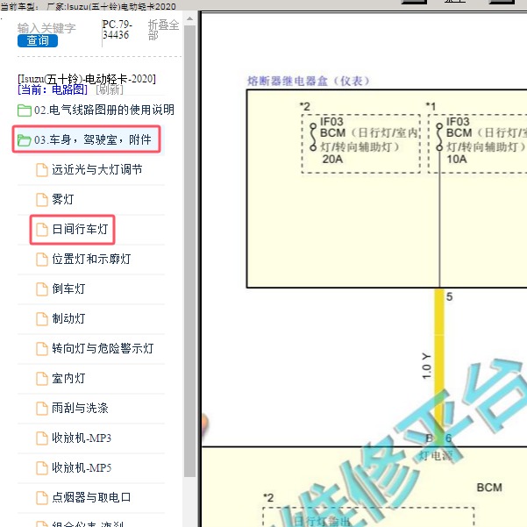The height and width of the screenshot is (527, 527).
Task: Click the page icon beside 收放机-MP5
Action: tap(41, 468)
